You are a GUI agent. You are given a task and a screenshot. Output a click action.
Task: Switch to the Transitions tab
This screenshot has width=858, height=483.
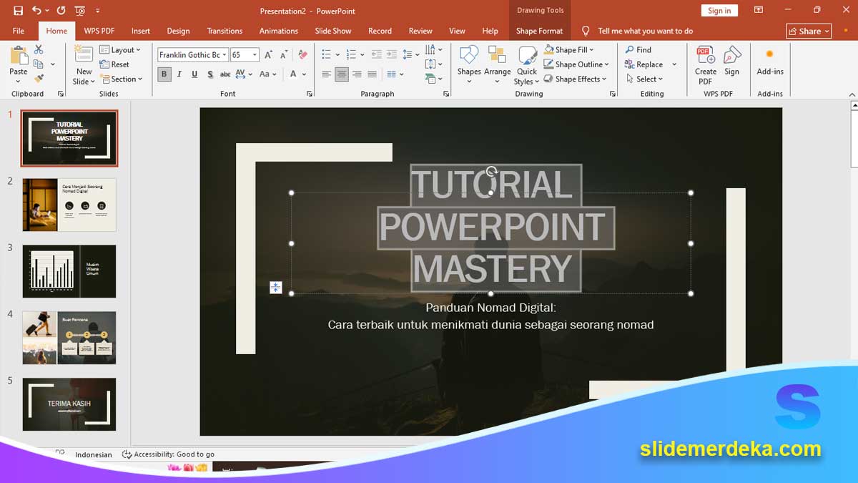point(225,31)
